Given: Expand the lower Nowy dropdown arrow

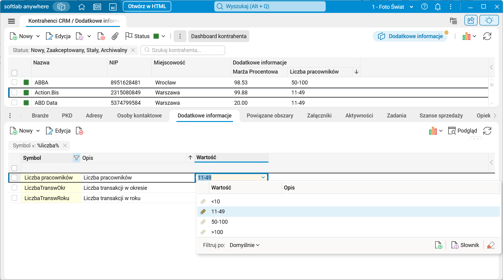Looking at the screenshot, I should coord(38,131).
